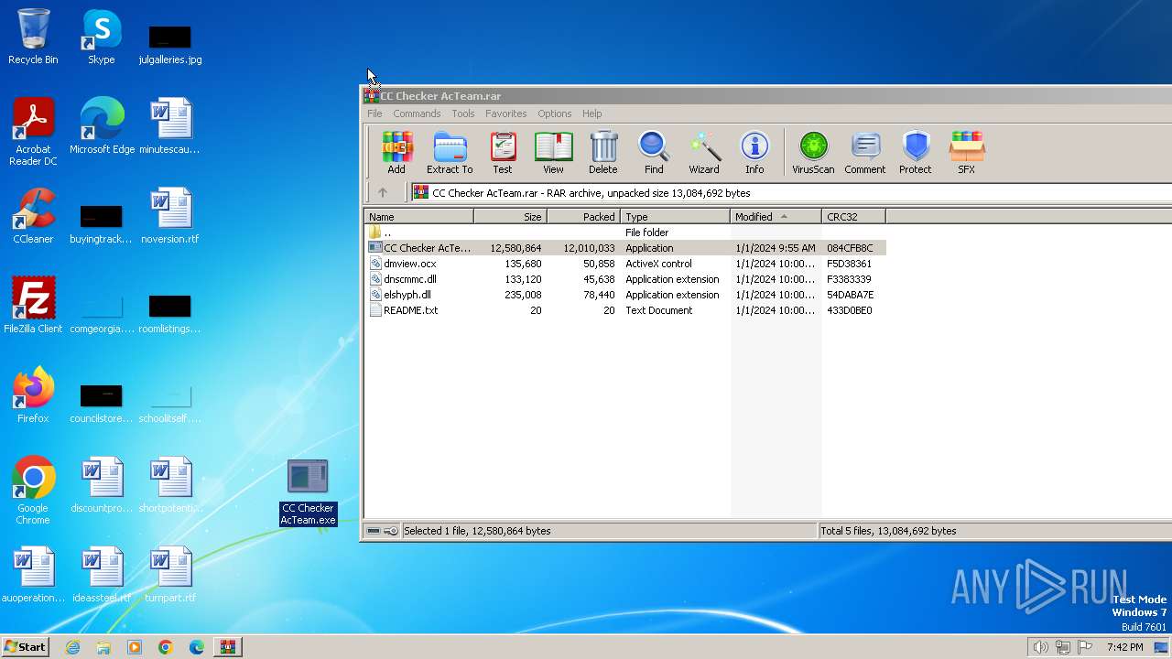
Task: Select the elshyph.dll file row
Action: (x=624, y=295)
